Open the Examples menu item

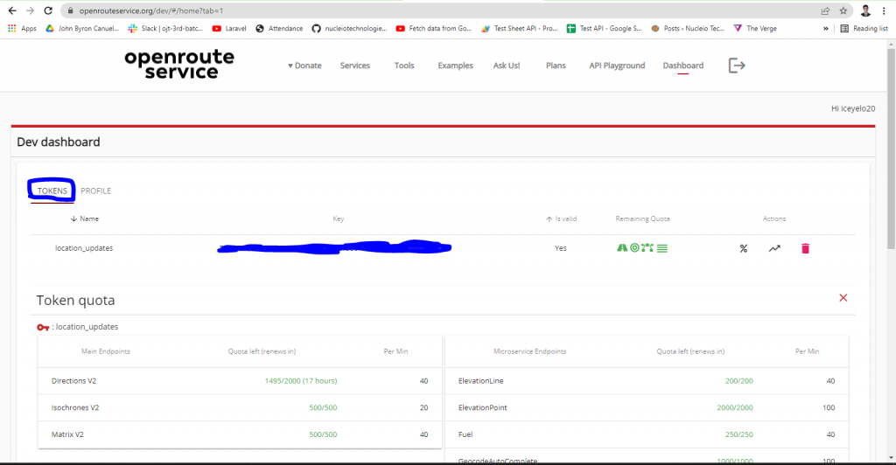click(455, 66)
